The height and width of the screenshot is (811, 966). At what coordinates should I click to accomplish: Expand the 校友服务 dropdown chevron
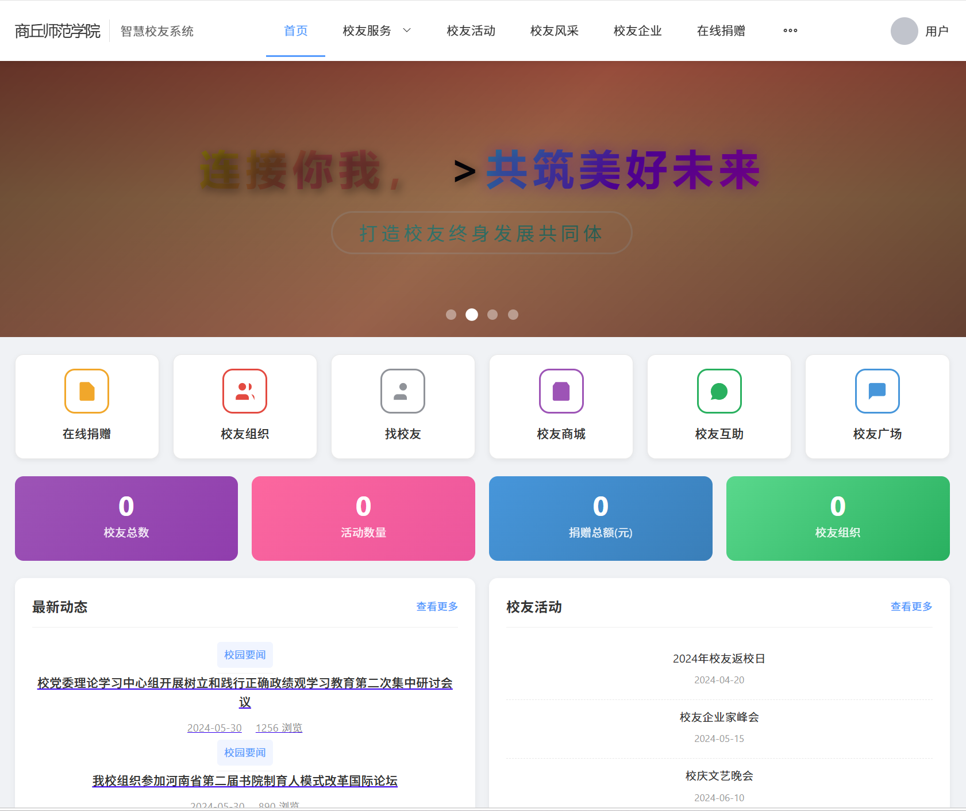tap(407, 30)
